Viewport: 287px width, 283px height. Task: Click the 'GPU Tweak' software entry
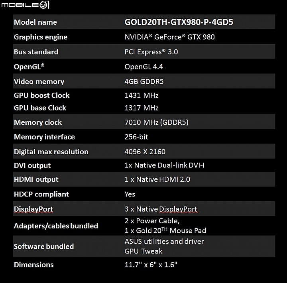click(x=143, y=252)
